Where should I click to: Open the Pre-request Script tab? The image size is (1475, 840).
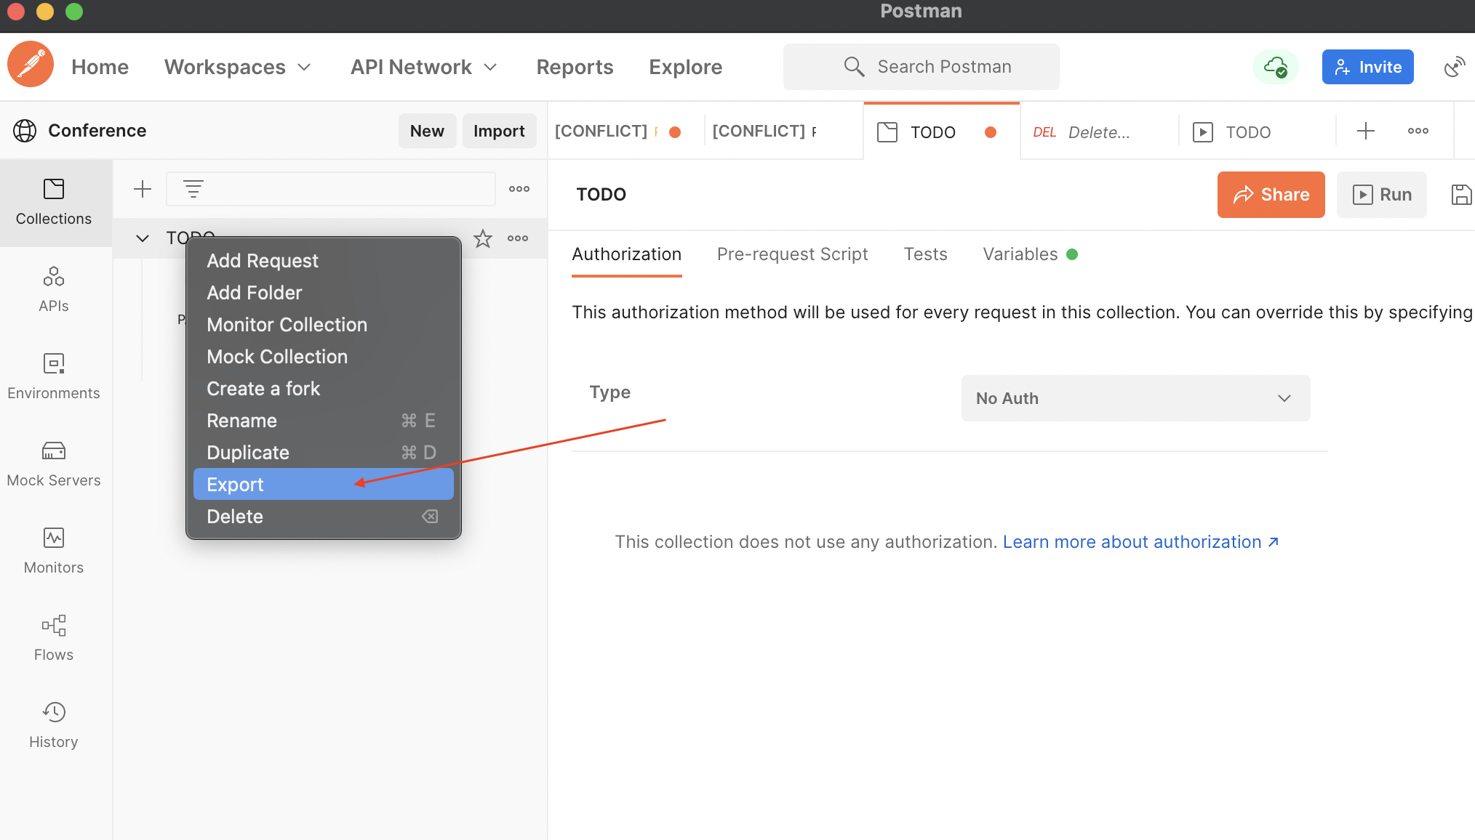(x=792, y=254)
